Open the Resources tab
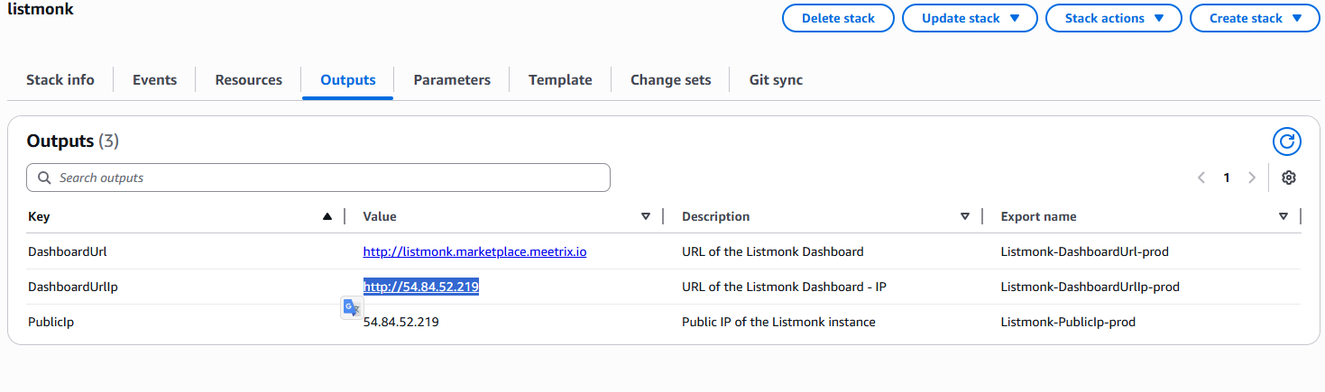Viewport: 1325px width, 392px height. pyautogui.click(x=248, y=79)
